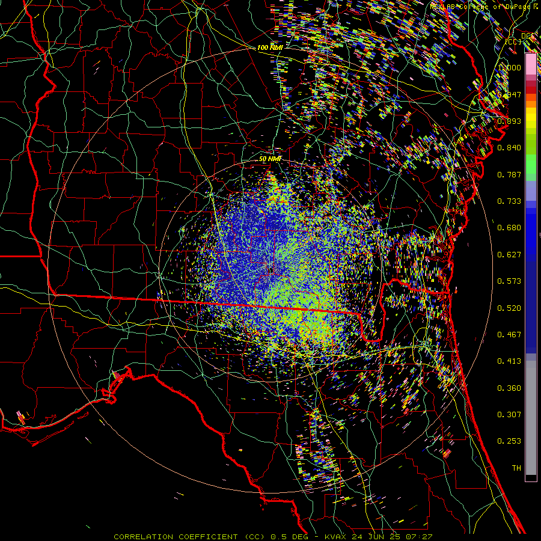Pick the light pink color bar segment
The height and width of the screenshot is (541, 541).
coord(531,64)
